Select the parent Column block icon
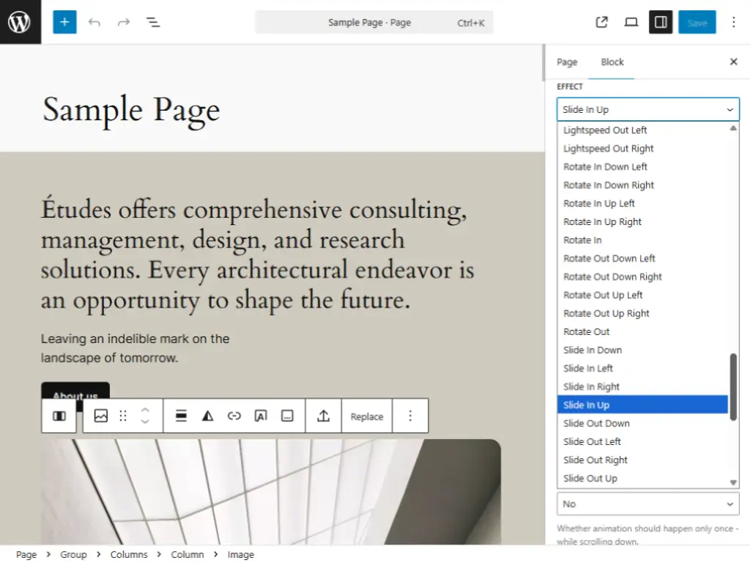The width and height of the screenshot is (750, 563). pyautogui.click(x=59, y=416)
